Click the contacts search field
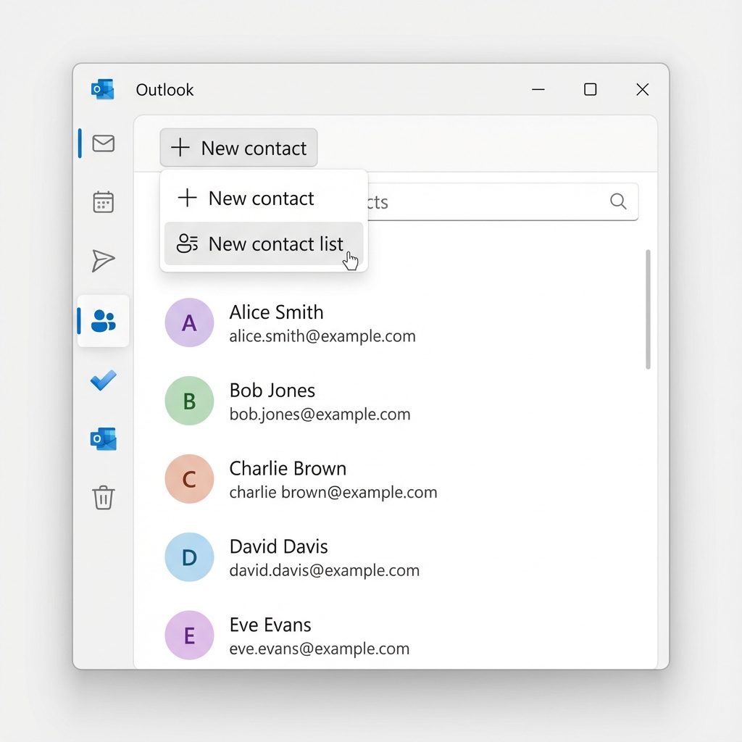The image size is (742, 742). 503,201
